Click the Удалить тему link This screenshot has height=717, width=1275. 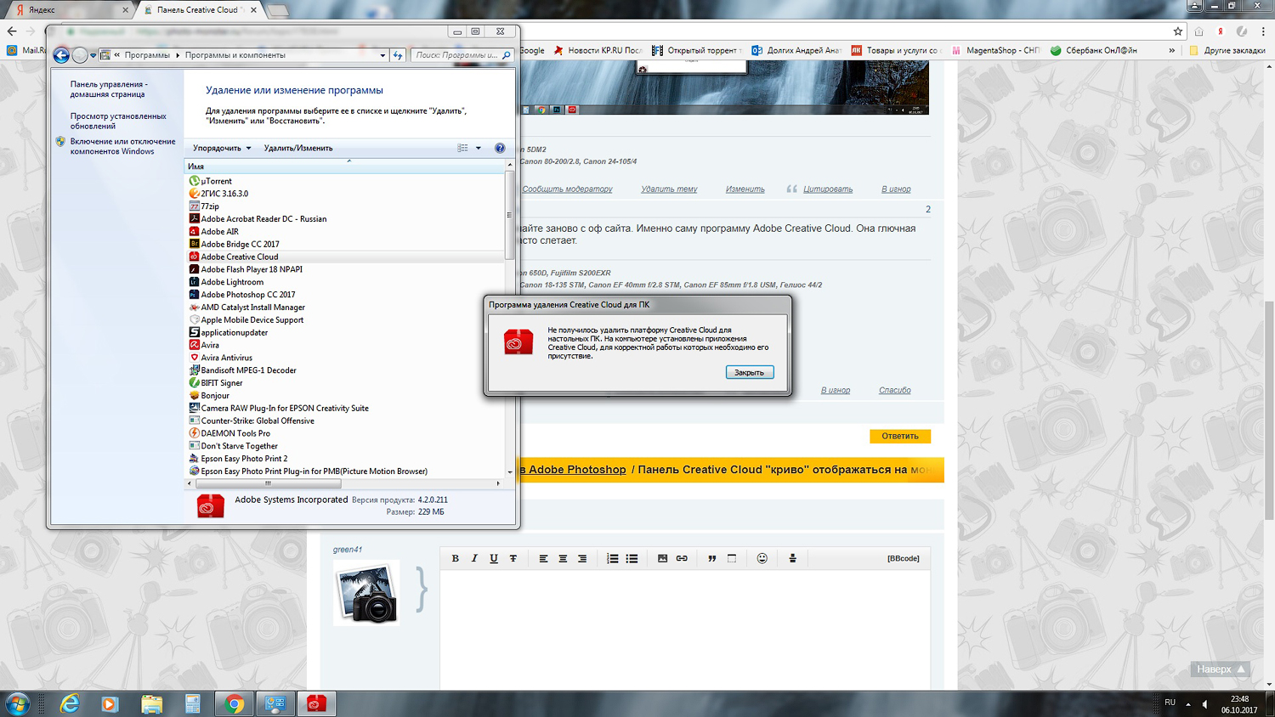pos(669,189)
